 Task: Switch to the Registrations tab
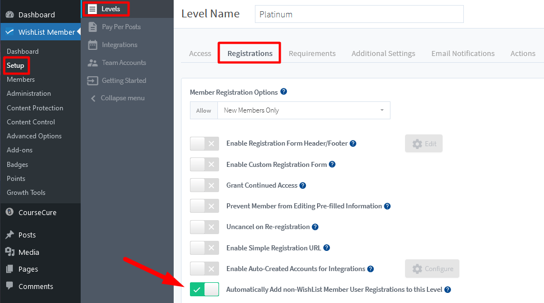(x=250, y=53)
